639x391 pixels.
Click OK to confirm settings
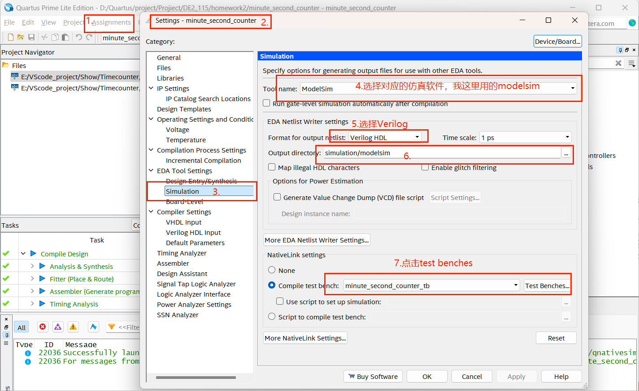point(427,376)
